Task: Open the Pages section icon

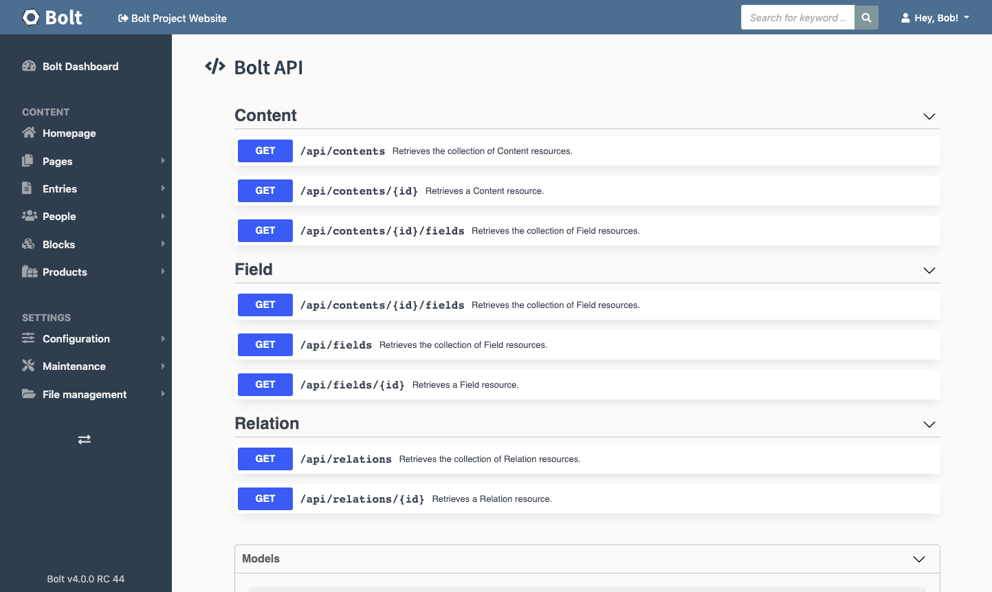Action: pos(29,161)
